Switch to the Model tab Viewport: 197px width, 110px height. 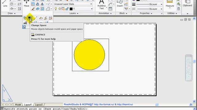point(18,105)
